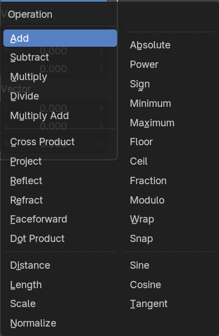
Task: Choose Tangent operation
Action: 169,304
